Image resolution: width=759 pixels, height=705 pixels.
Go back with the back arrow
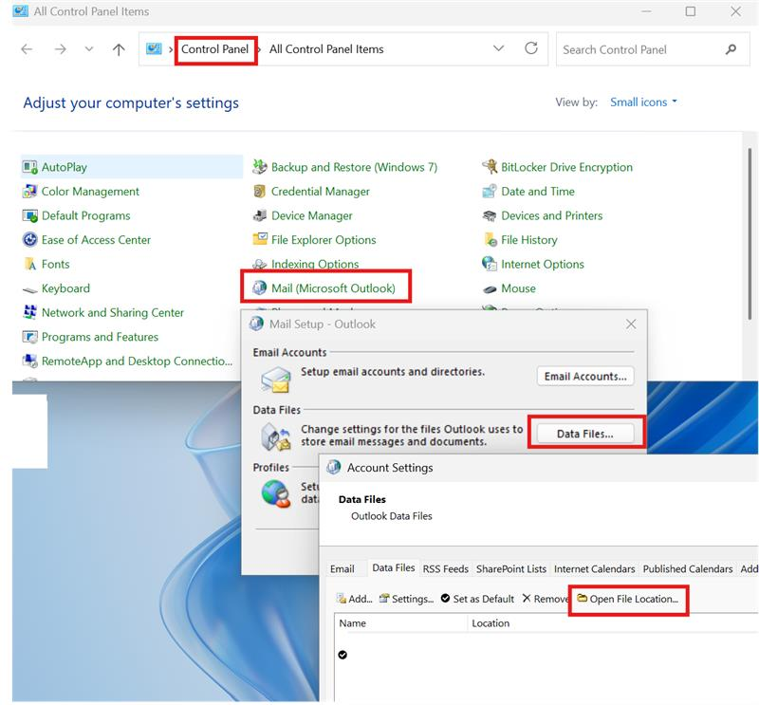pyautogui.click(x=28, y=49)
